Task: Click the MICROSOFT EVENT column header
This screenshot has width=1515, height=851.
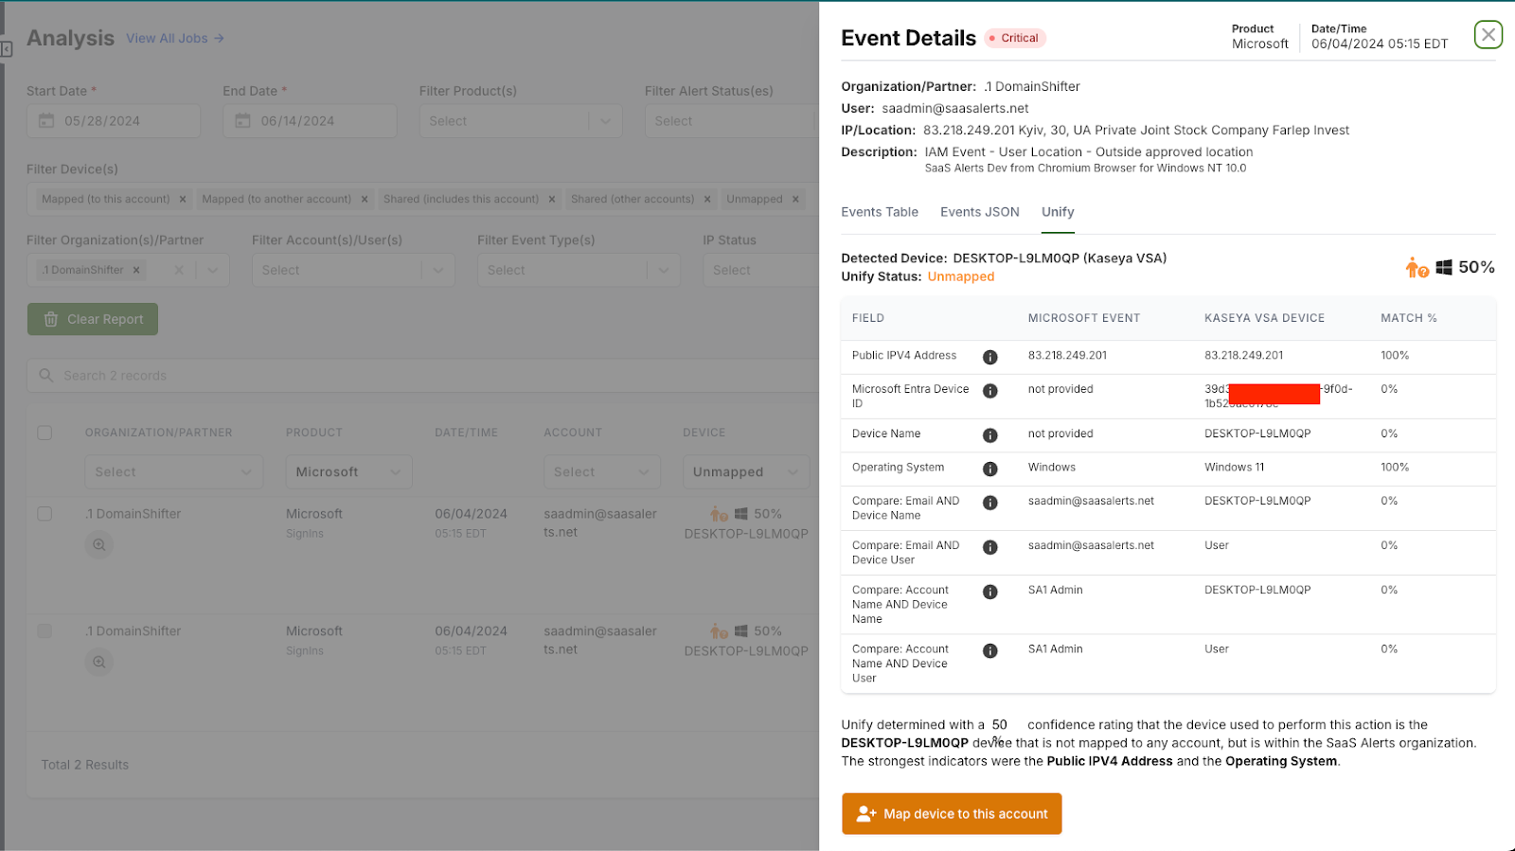Action: coord(1084,318)
